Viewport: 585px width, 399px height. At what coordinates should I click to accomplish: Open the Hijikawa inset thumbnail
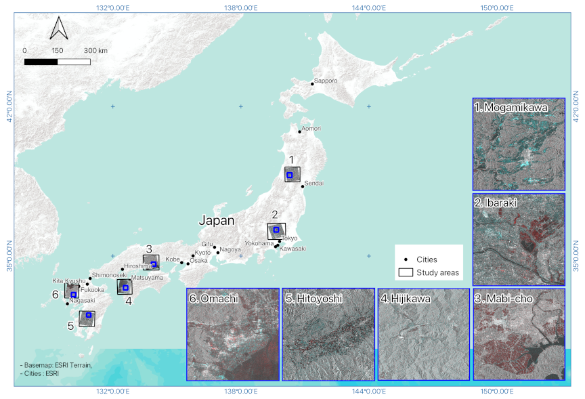tap(423, 335)
